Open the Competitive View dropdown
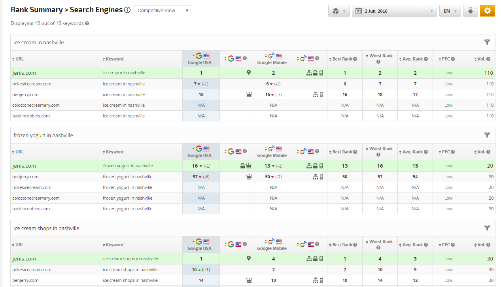Viewport: 501px width, 287px height. [162, 11]
